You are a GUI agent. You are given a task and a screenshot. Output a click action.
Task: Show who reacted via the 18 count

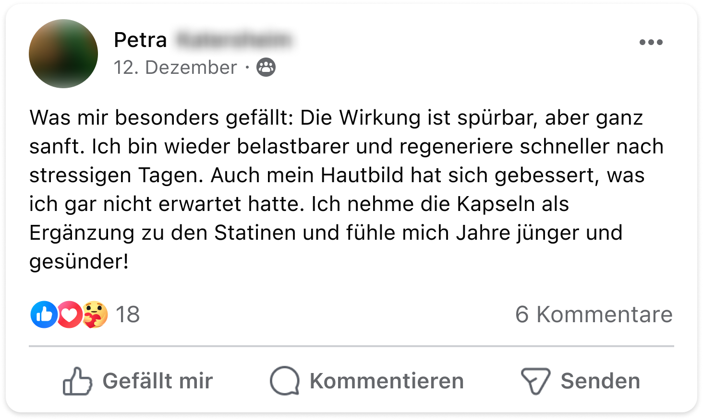[x=128, y=315]
